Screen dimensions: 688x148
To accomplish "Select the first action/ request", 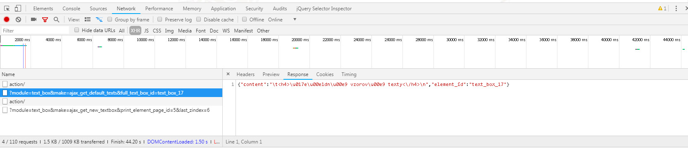I will [111, 84].
